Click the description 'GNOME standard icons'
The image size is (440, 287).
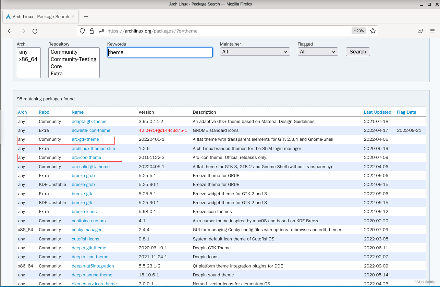click(x=216, y=130)
